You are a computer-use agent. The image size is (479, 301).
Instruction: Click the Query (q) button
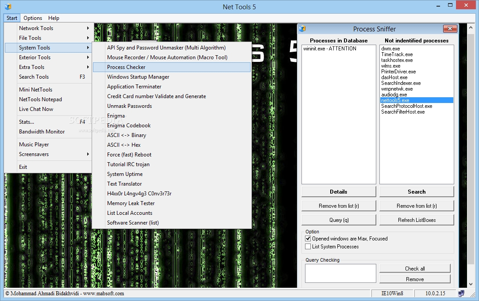[x=339, y=220]
